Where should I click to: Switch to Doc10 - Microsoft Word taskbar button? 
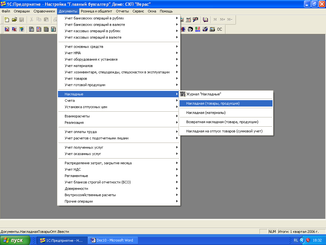[113, 241]
